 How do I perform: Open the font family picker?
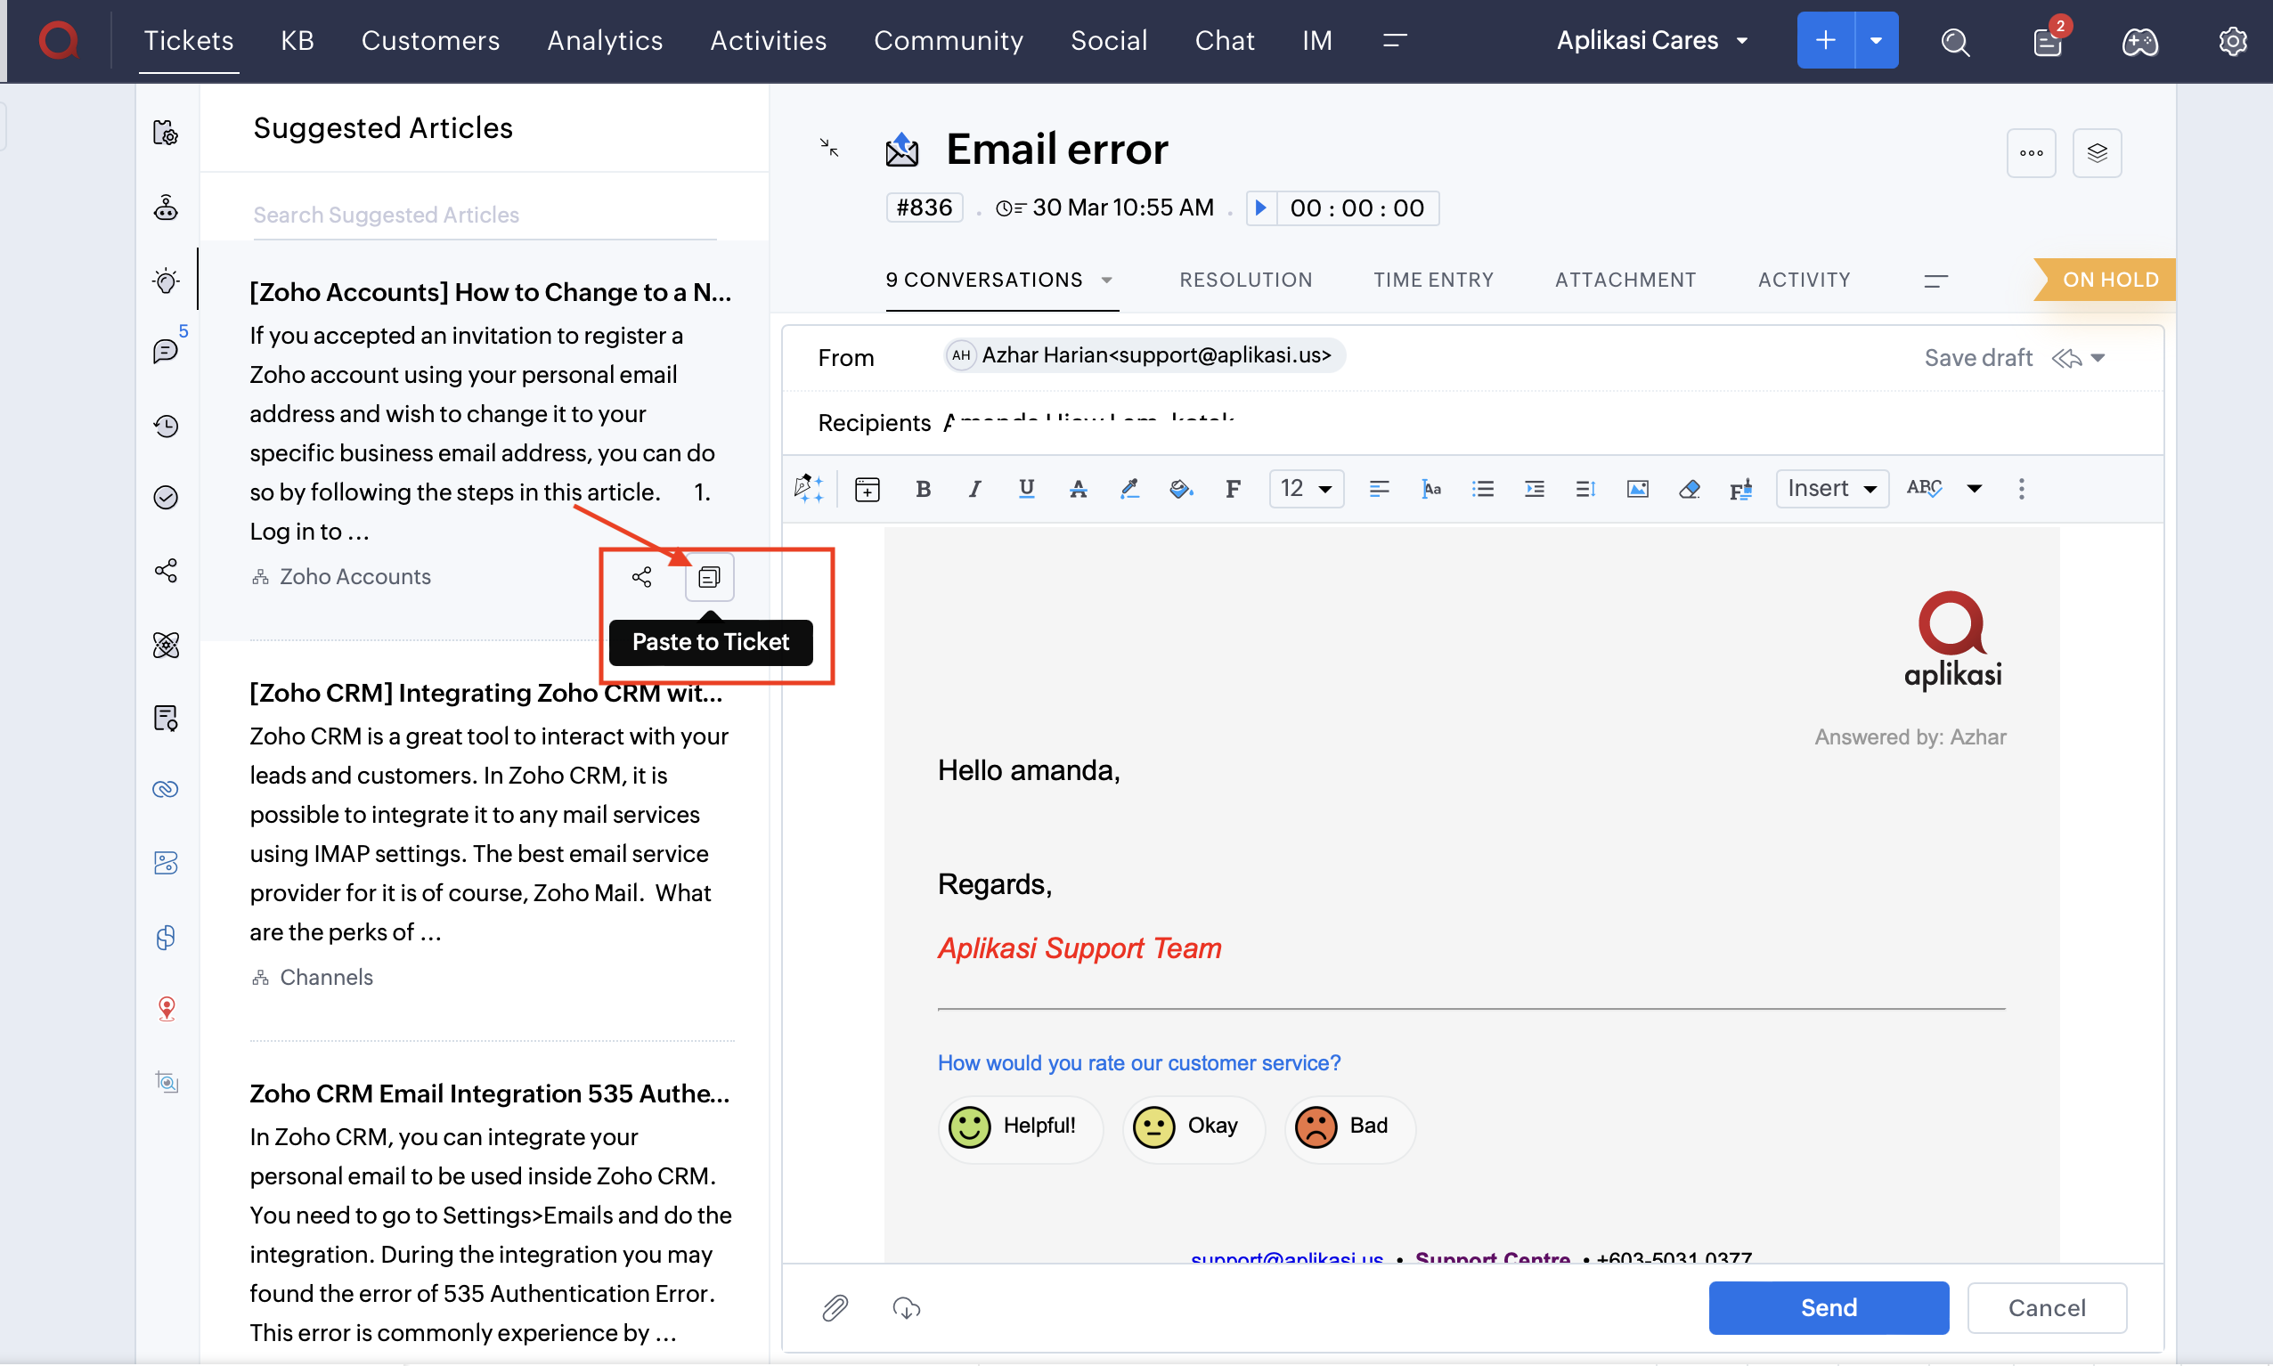[x=1232, y=489]
